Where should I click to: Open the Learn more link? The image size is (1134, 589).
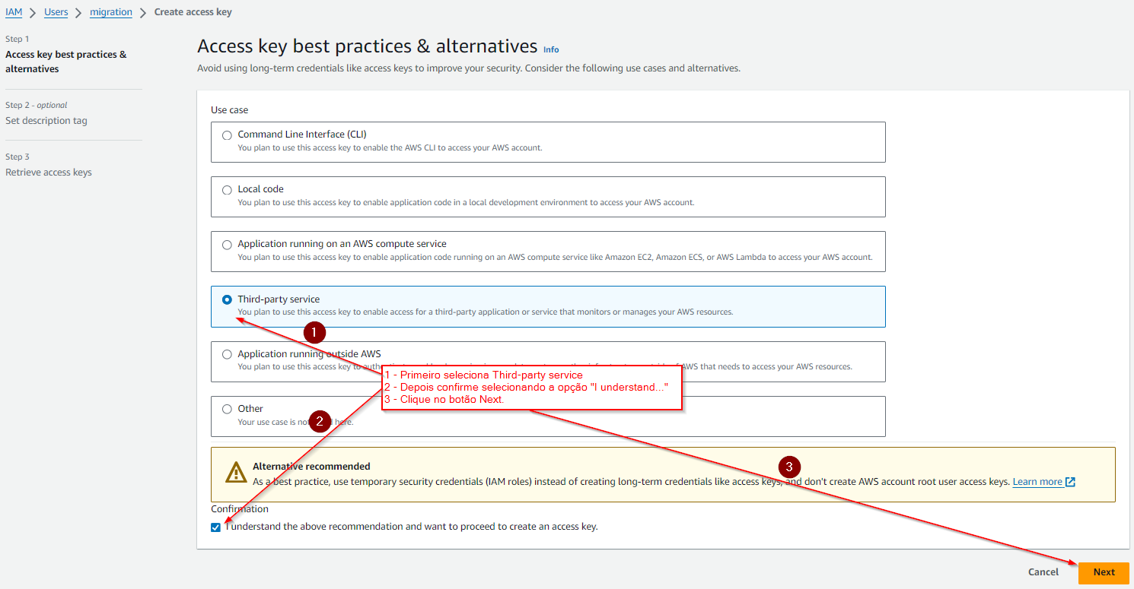click(1037, 482)
